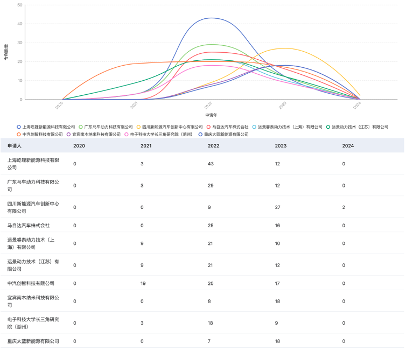Click value 27 in 四川新能源汽车 row
Viewport: 406px width, 350px height.
tap(277, 207)
